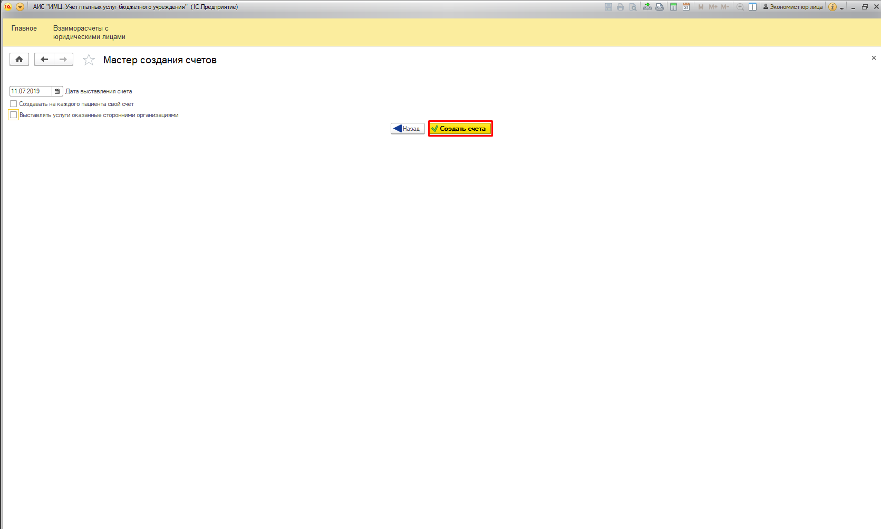Click the 1C application logo icon
This screenshot has width=881, height=529.
click(8, 7)
